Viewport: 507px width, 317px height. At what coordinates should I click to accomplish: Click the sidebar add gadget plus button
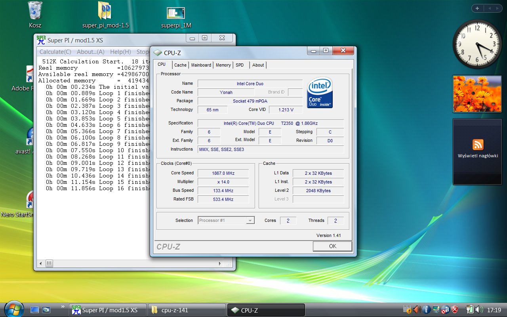[x=477, y=8]
